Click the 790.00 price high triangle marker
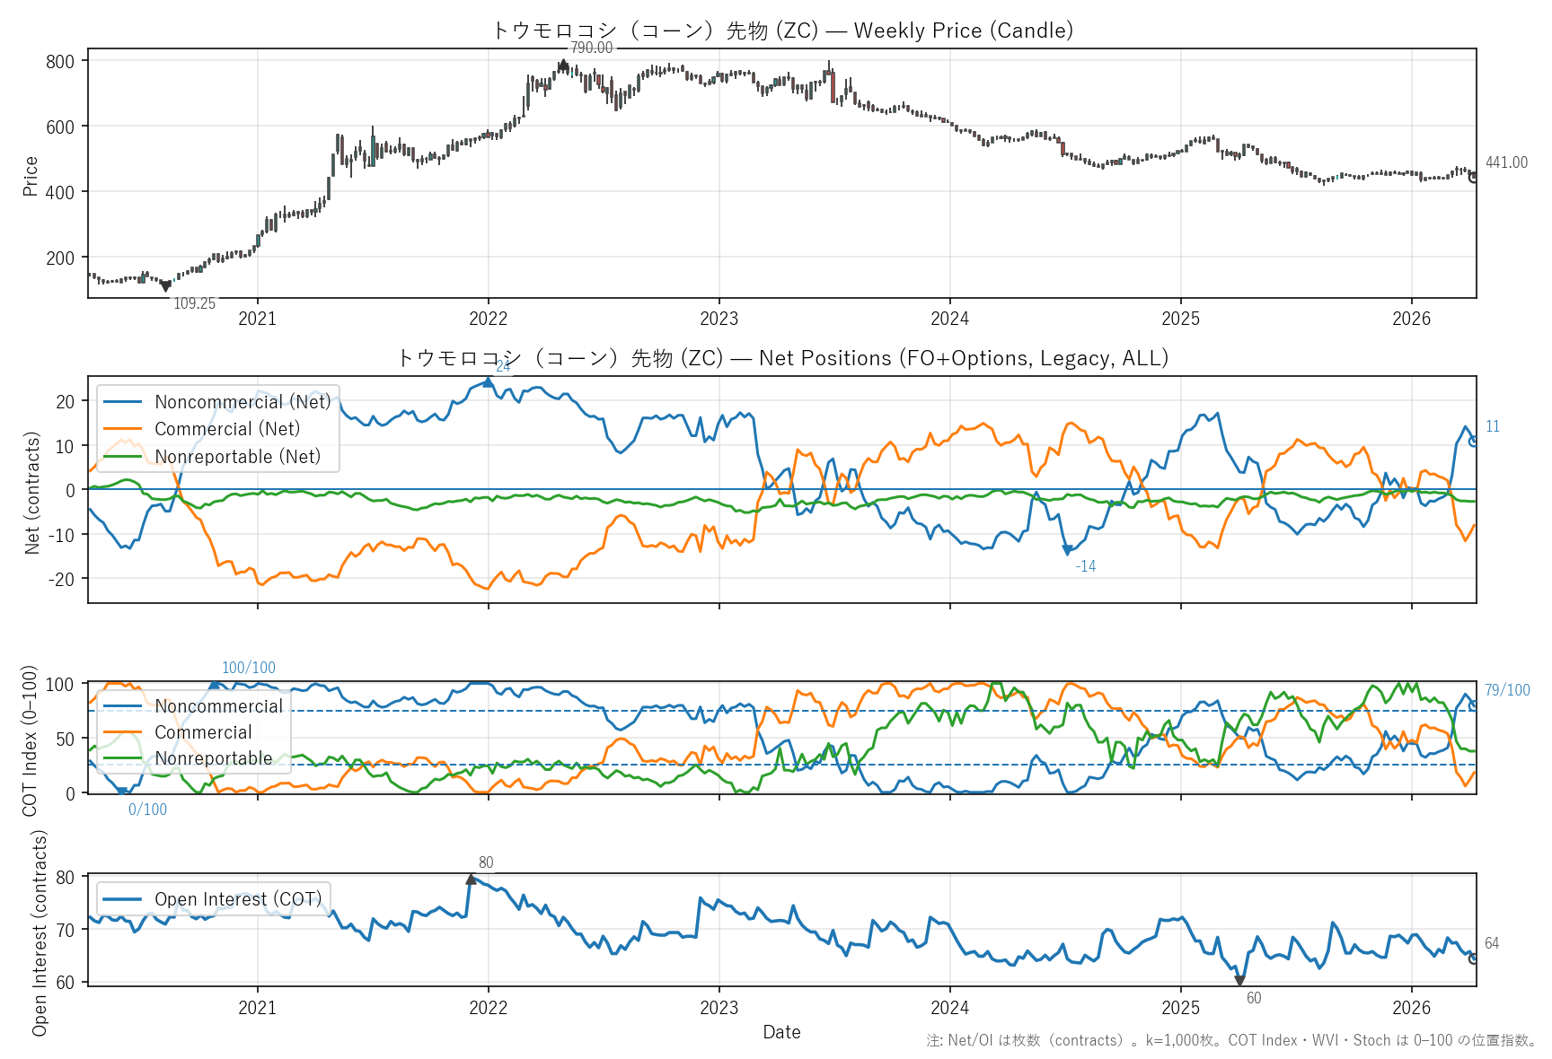 (563, 66)
